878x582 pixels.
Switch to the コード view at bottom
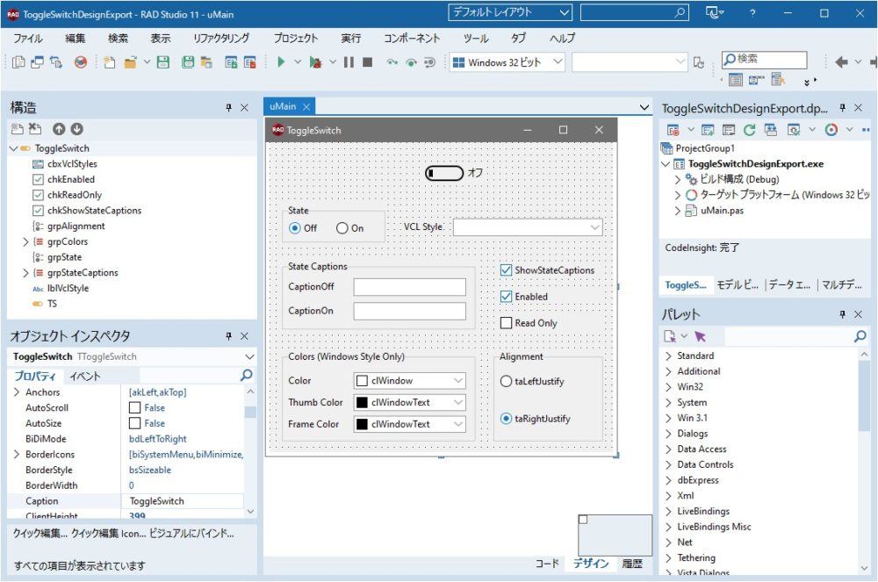(547, 564)
